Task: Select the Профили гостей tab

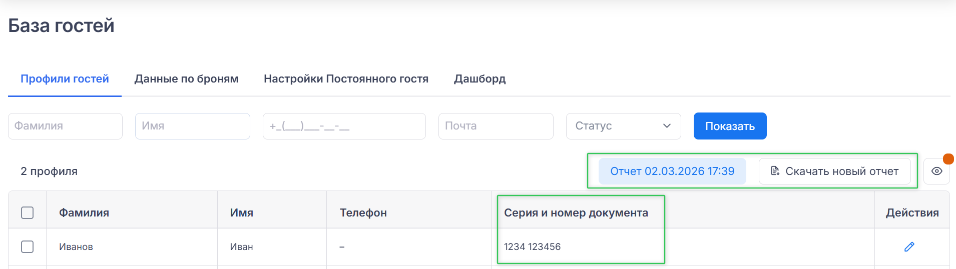Action: [x=65, y=79]
